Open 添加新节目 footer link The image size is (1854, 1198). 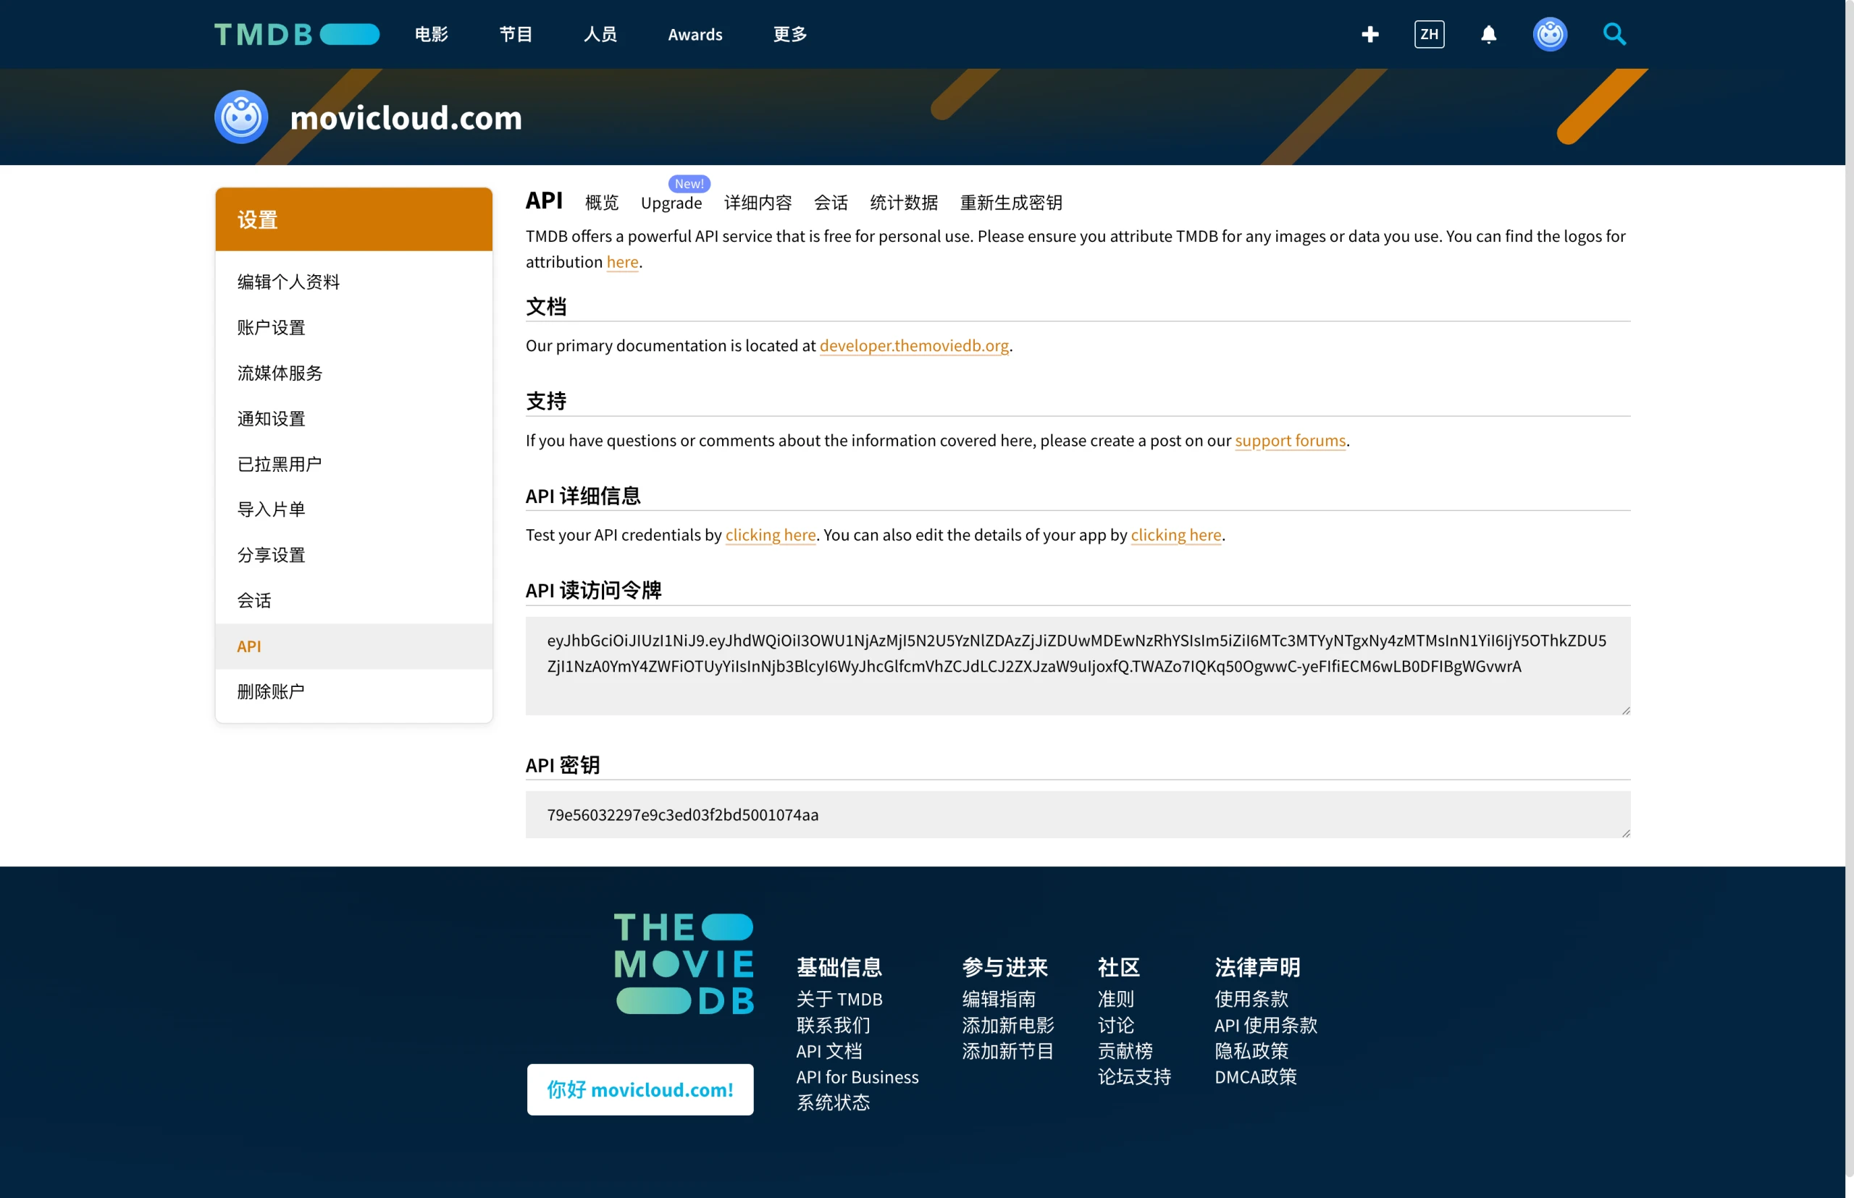[x=1008, y=1051]
